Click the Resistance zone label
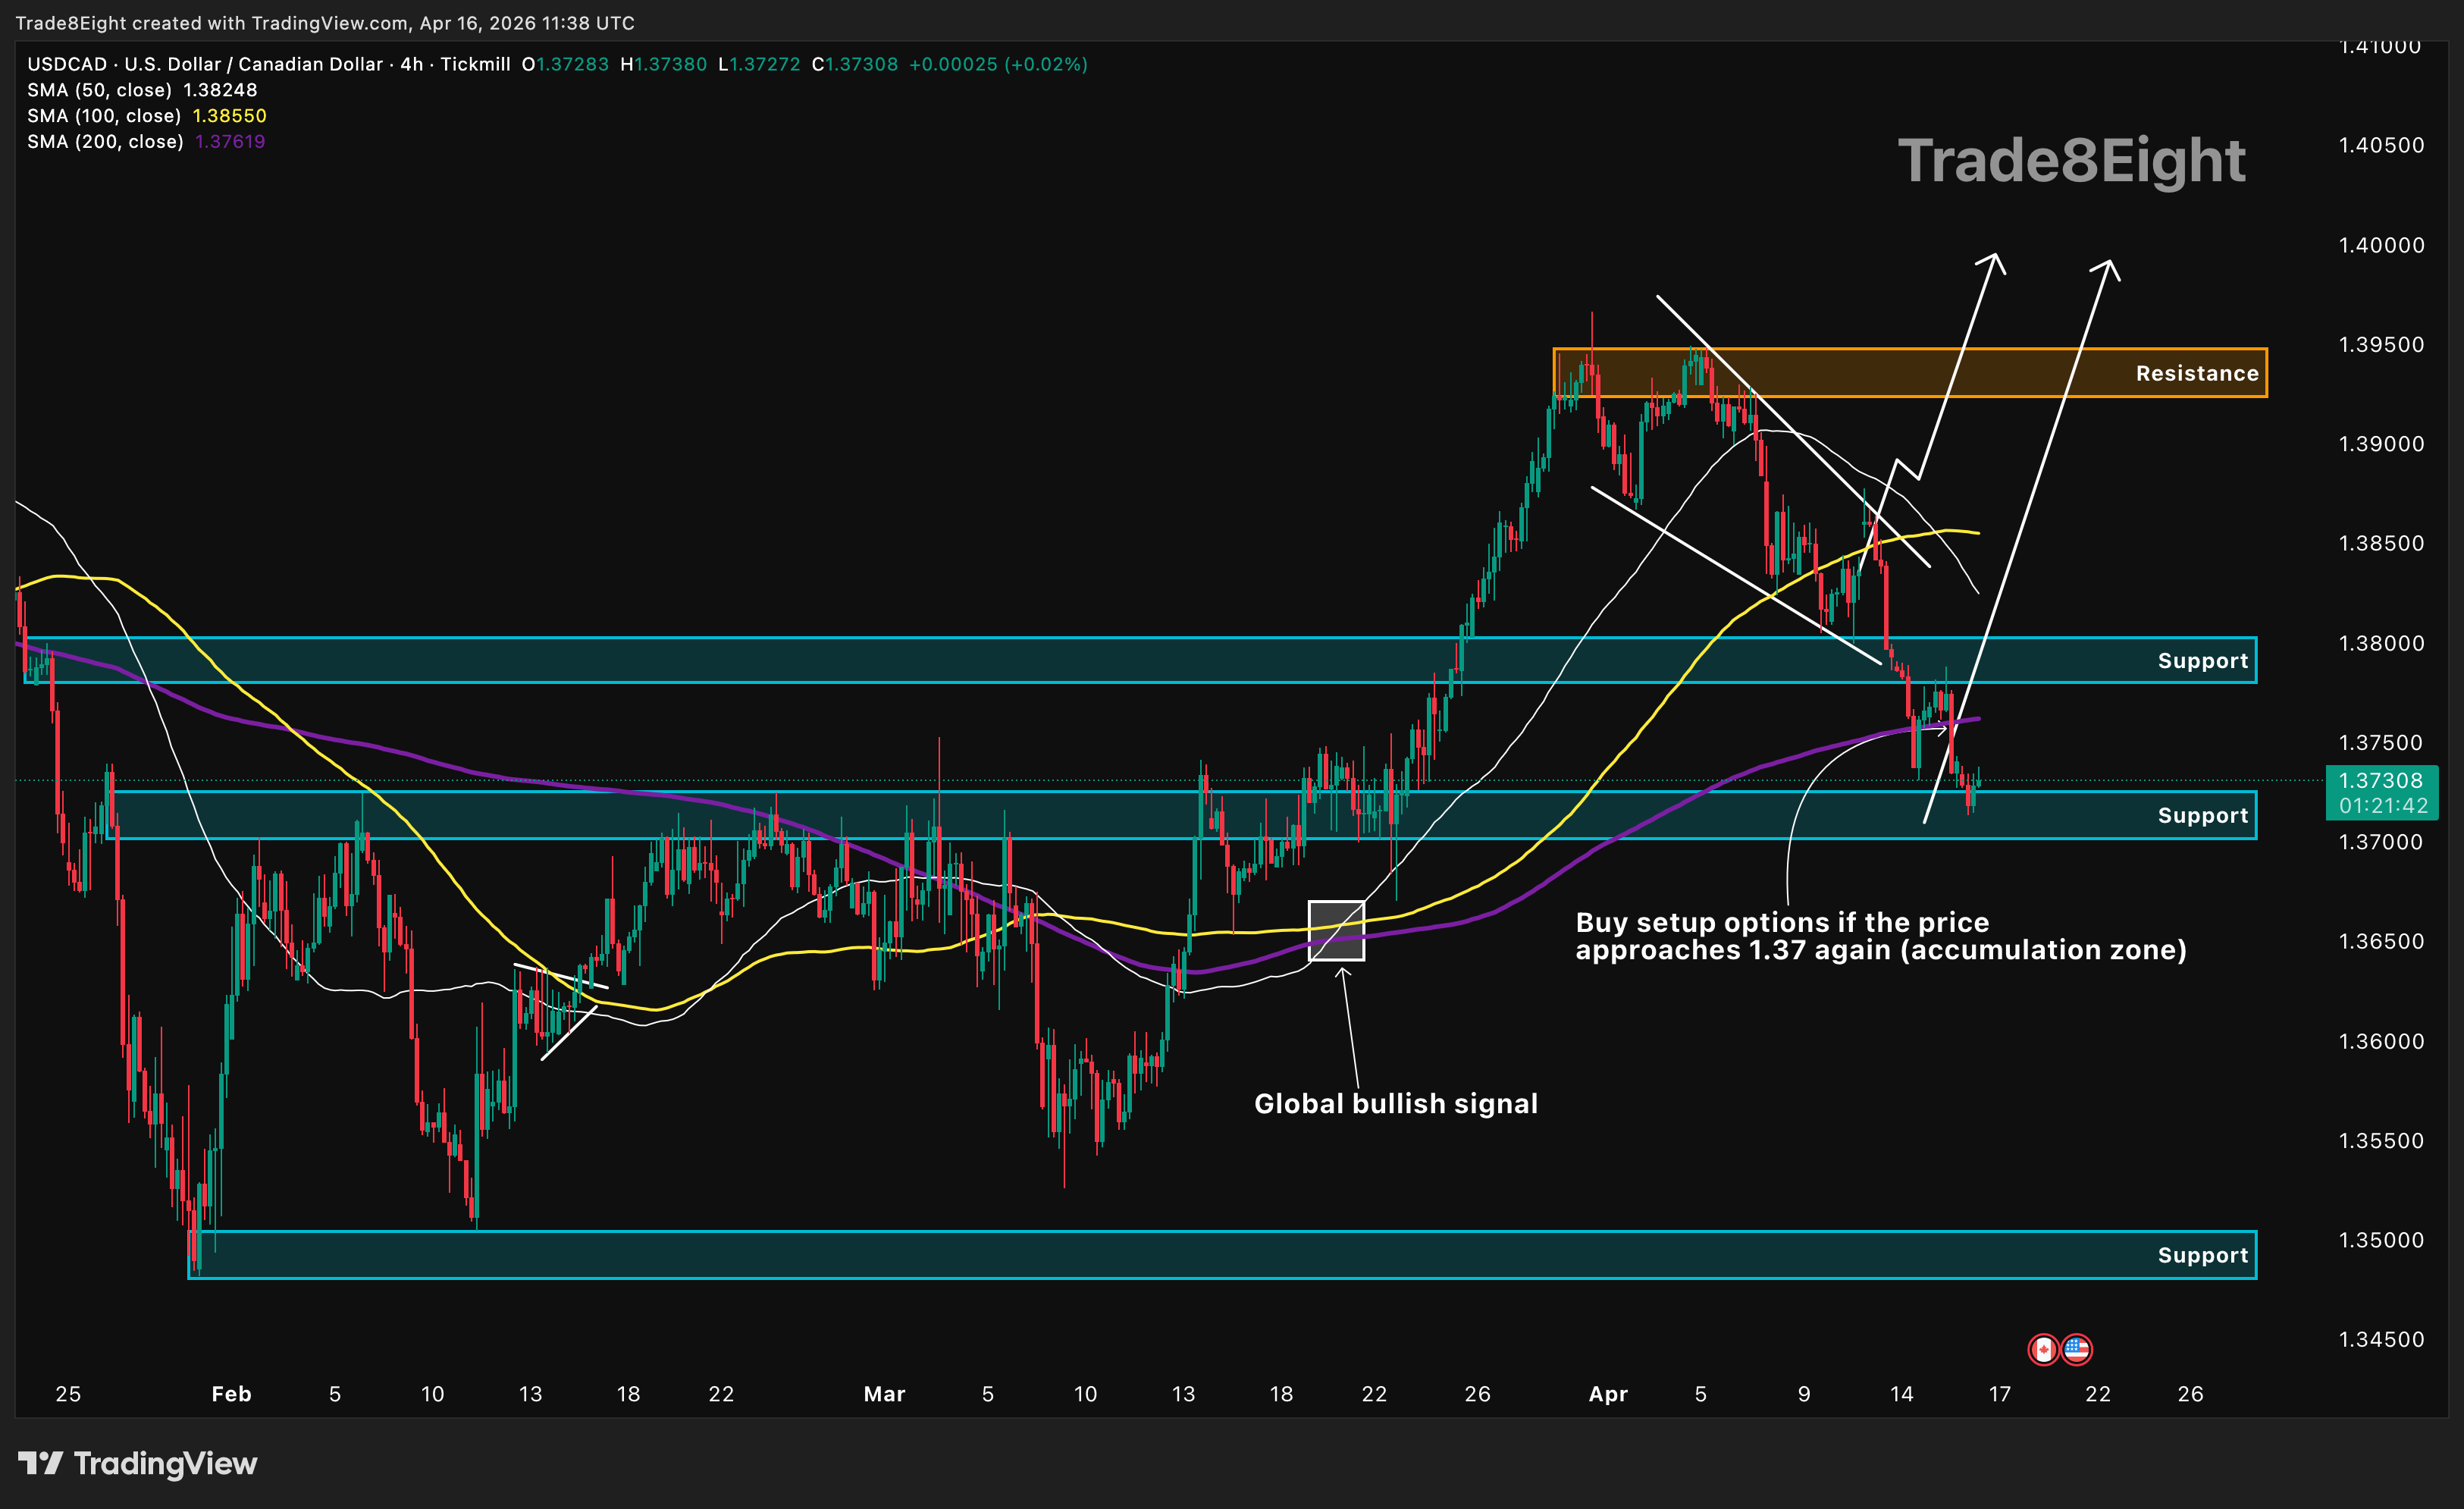The height and width of the screenshot is (1509, 2464). [x=2197, y=373]
